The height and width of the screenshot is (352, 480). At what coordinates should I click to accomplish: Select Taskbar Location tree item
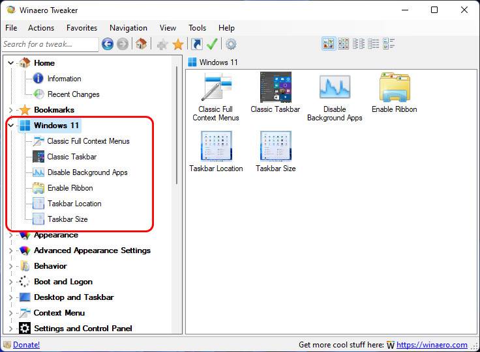pyautogui.click(x=74, y=204)
